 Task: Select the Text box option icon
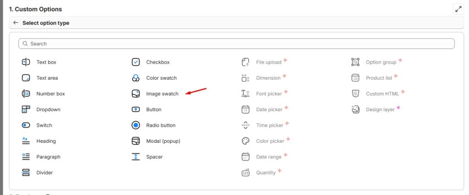click(x=26, y=62)
